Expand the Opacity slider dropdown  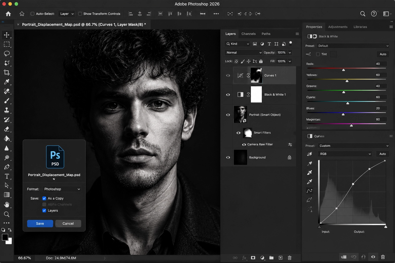pyautogui.click(x=290, y=53)
